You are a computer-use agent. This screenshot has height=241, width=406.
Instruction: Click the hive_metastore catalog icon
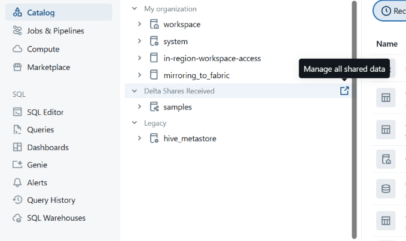coord(154,139)
